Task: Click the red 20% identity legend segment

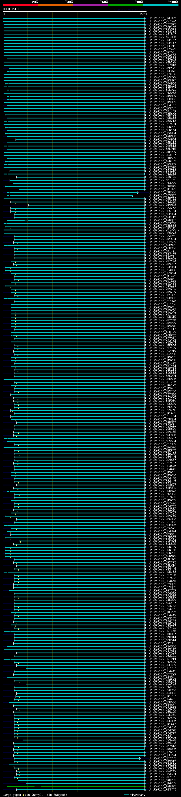Action: 20,5
